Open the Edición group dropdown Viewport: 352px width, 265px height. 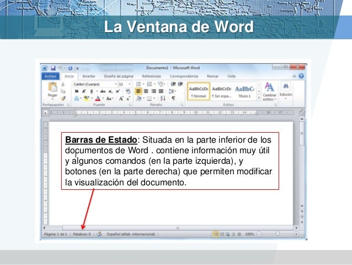[286, 92]
